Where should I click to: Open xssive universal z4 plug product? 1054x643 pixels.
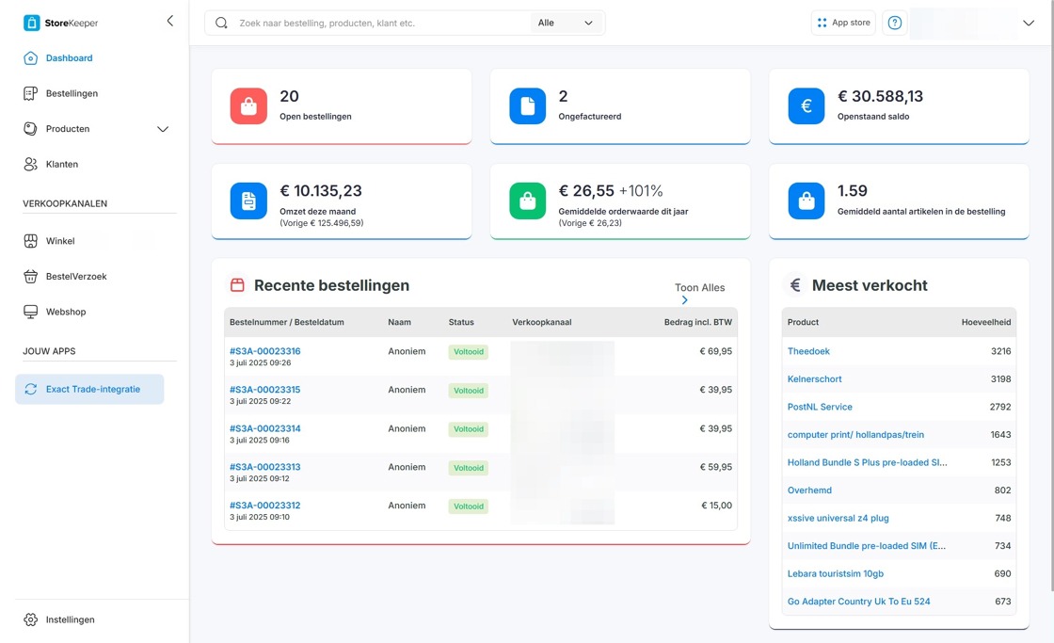point(838,518)
